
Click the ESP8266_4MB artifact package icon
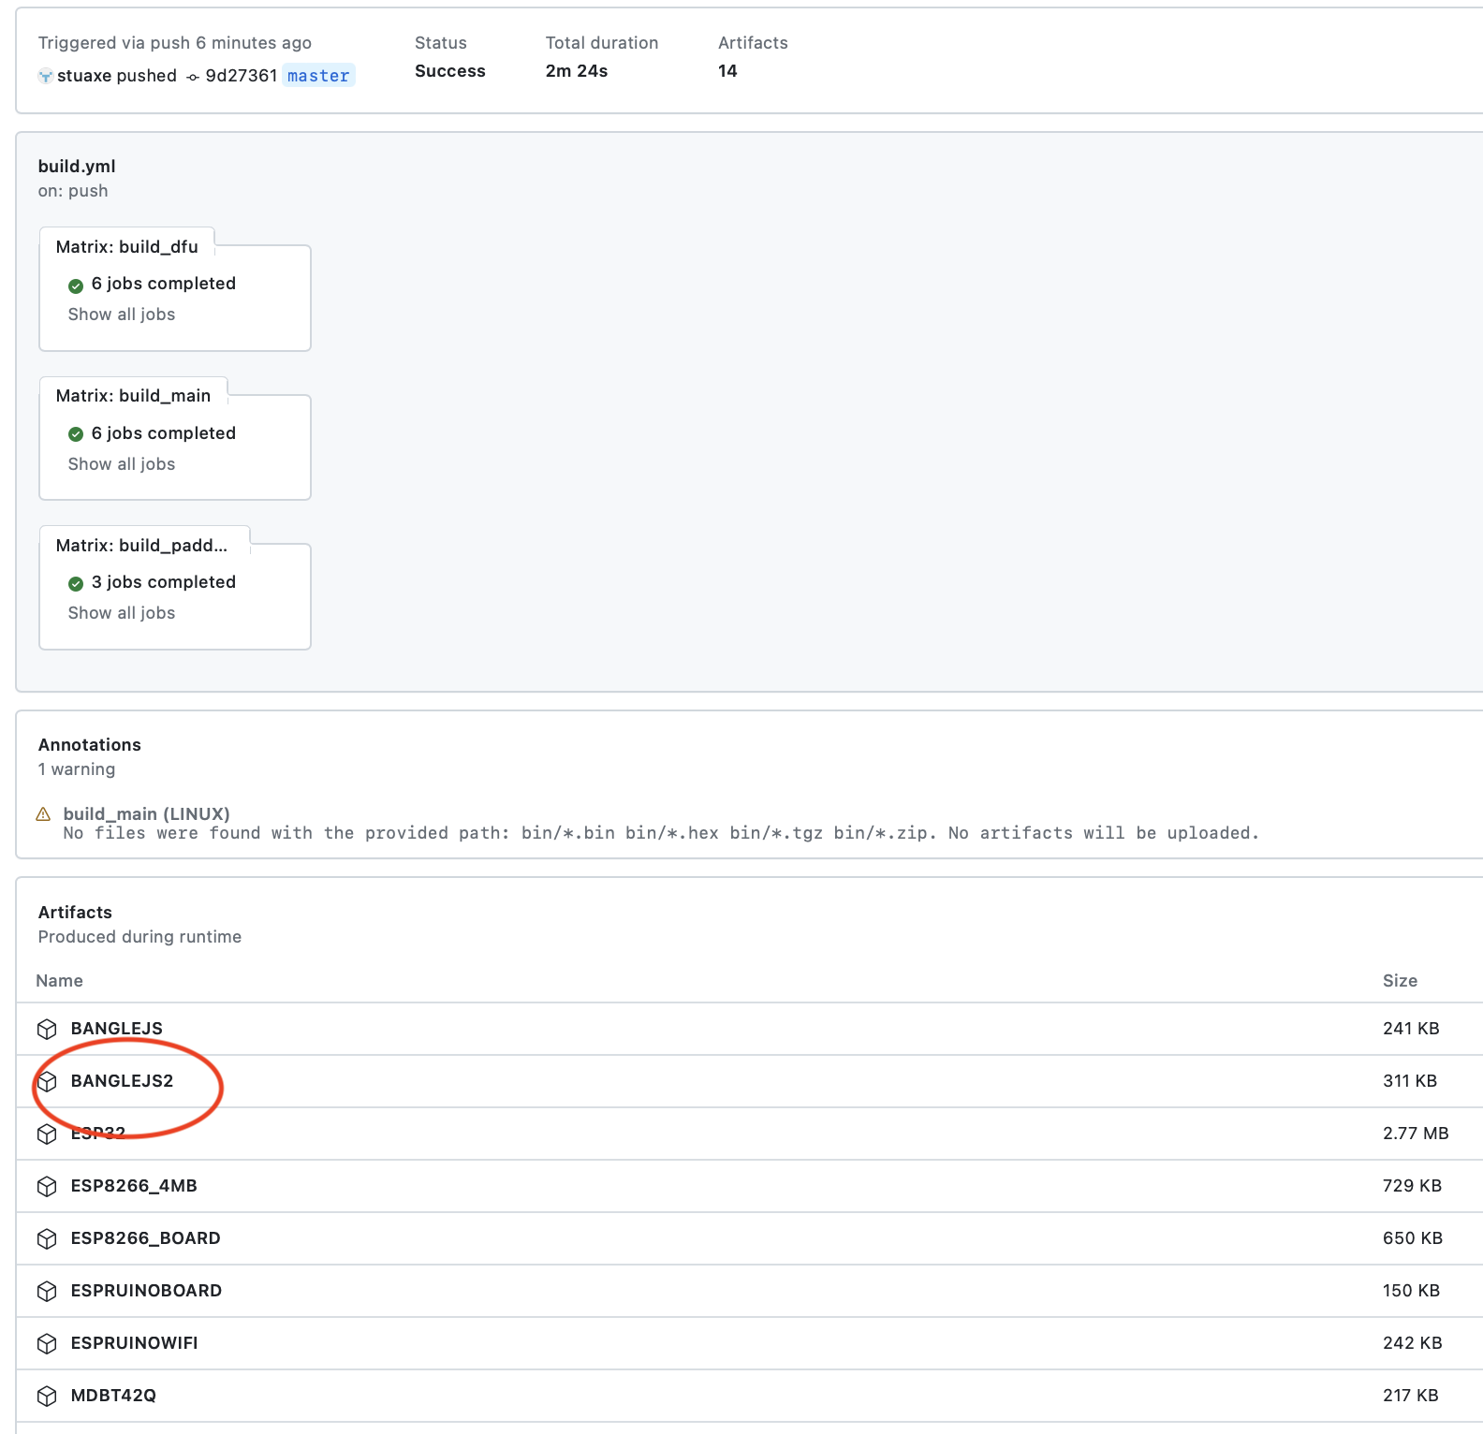pyautogui.click(x=47, y=1186)
